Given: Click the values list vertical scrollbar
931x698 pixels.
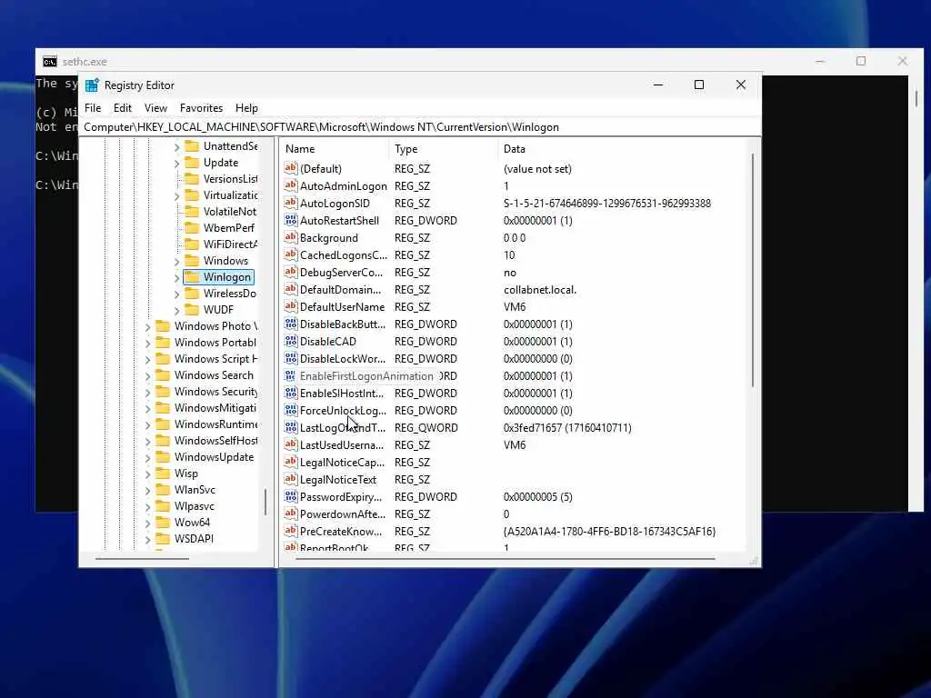Looking at the screenshot, I should pos(752,270).
